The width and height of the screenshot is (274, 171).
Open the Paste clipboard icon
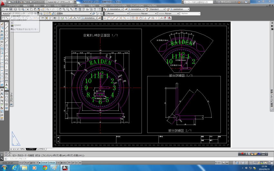35,9
